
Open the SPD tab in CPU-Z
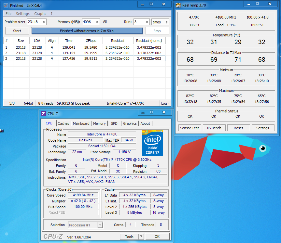pos(114,123)
